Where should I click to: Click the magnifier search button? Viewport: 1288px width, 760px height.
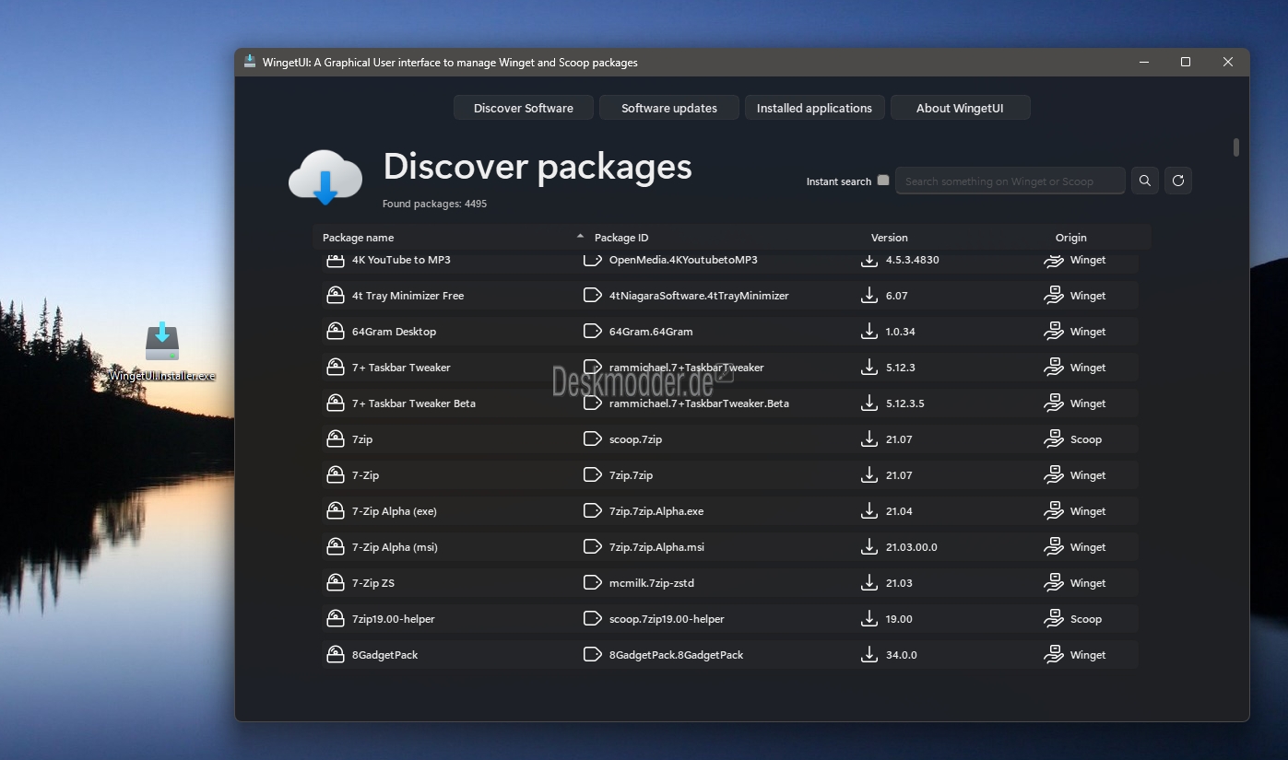coord(1144,181)
